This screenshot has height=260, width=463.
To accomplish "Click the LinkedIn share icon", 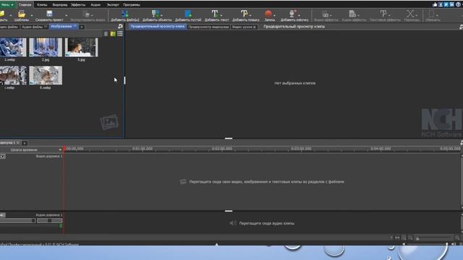I will [451, 4].
